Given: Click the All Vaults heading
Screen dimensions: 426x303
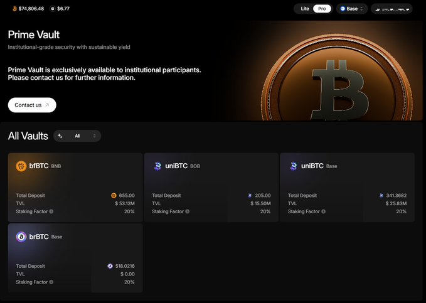Looking at the screenshot, I should (28, 136).
